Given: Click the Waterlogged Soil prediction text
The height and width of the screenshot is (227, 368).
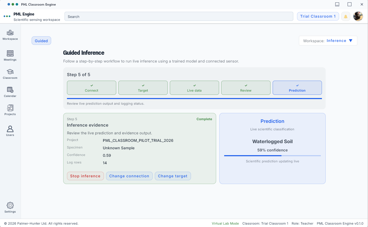Looking at the screenshot, I should tap(272, 142).
